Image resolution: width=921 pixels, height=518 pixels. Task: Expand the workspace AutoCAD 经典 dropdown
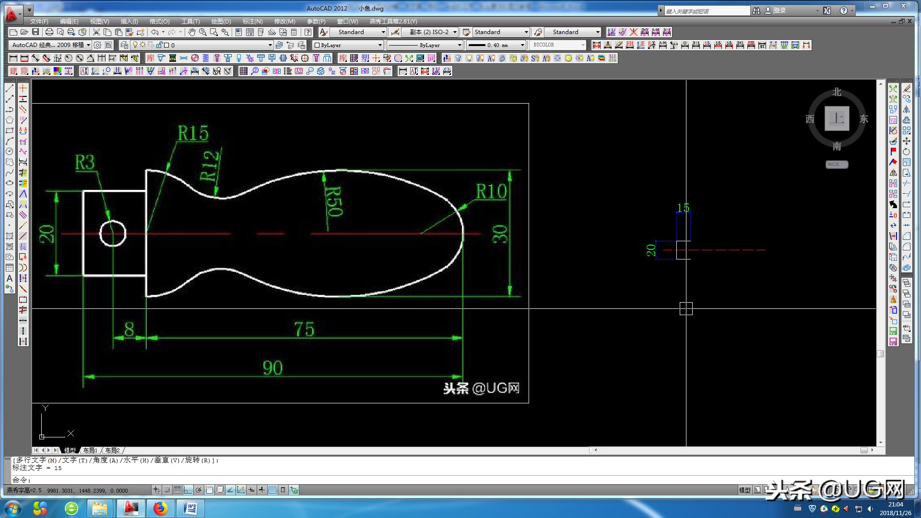pos(88,45)
